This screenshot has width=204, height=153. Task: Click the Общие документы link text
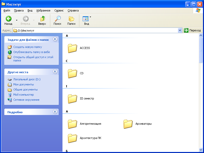coord(25,90)
